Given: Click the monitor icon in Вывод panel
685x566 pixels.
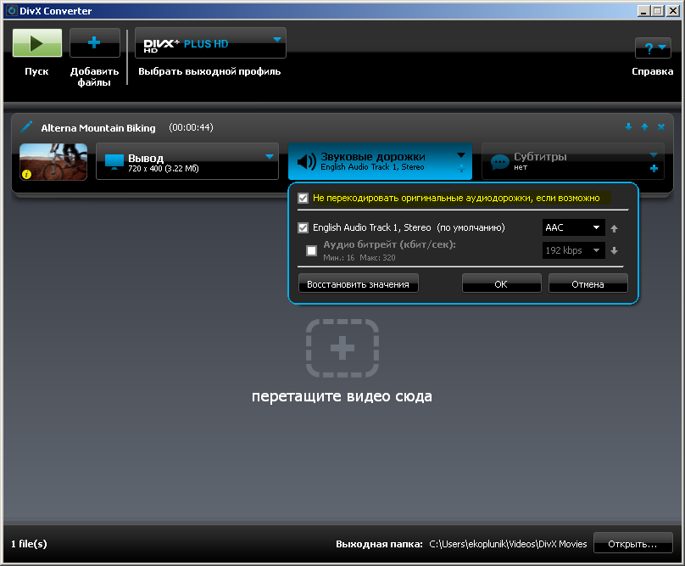Looking at the screenshot, I should pos(114,161).
